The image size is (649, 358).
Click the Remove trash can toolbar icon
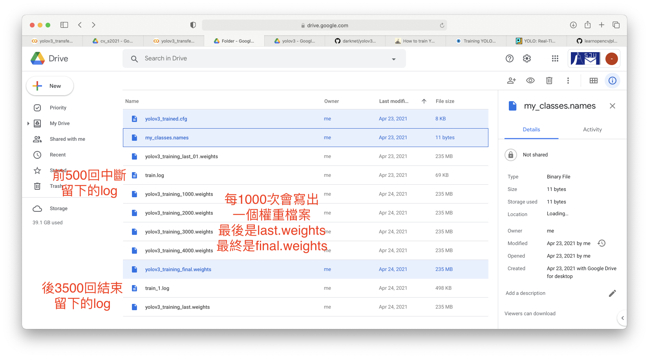(549, 80)
